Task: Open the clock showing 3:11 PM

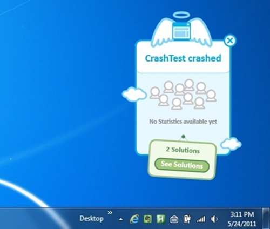Action: [x=242, y=219]
